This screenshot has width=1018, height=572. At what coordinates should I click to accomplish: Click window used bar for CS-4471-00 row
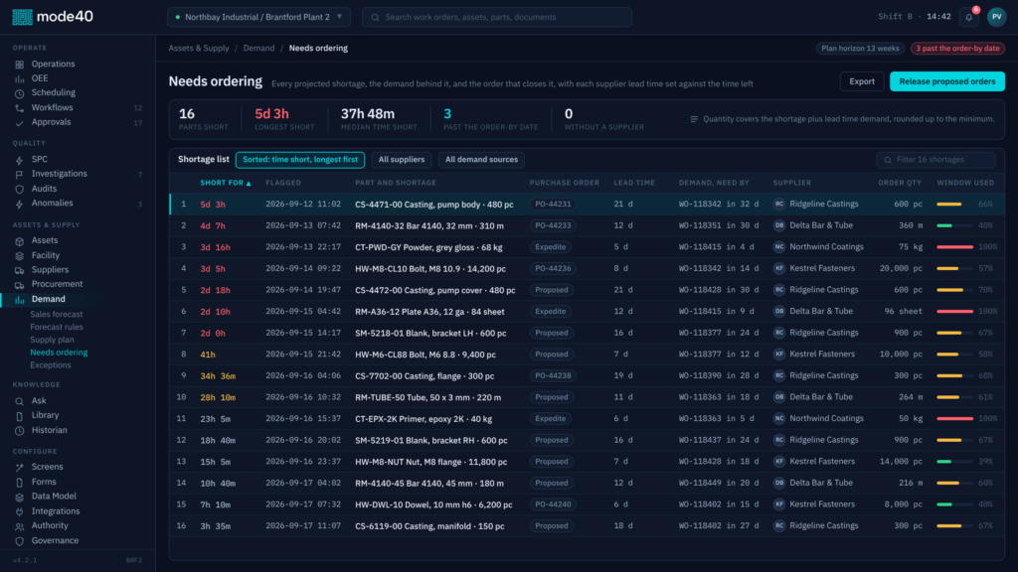954,205
